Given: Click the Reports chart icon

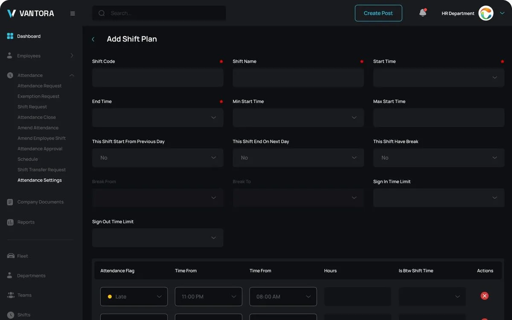Looking at the screenshot, I should pos(10,222).
